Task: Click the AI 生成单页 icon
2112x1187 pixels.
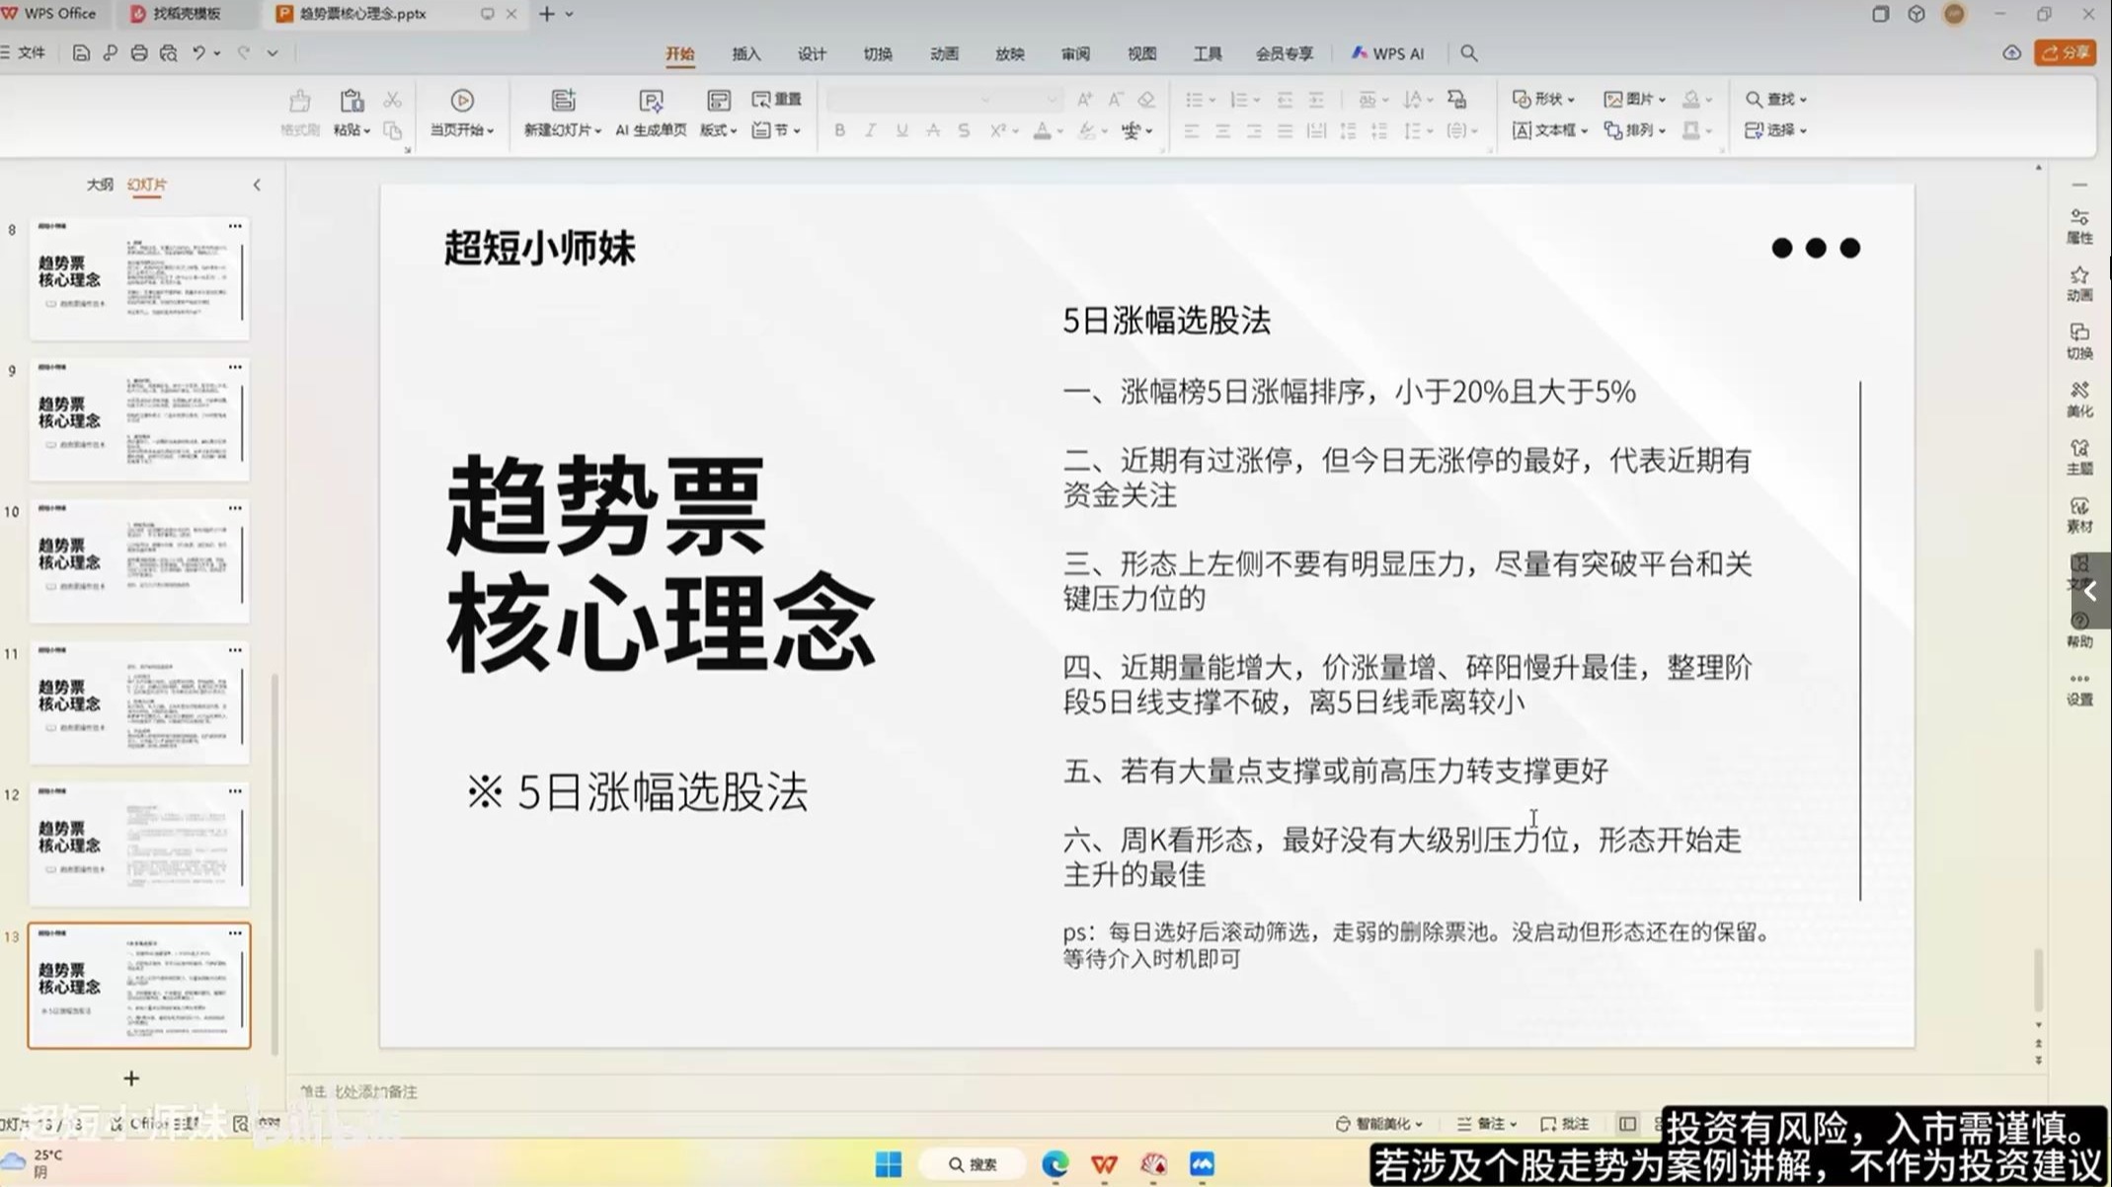Action: (x=651, y=101)
